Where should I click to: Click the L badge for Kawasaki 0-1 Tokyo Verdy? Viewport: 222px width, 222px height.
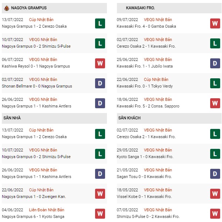pos(215,83)
